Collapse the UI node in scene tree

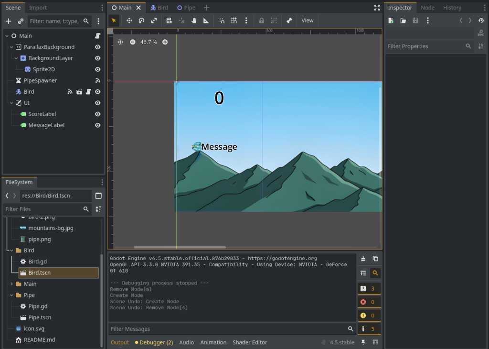click(12, 103)
